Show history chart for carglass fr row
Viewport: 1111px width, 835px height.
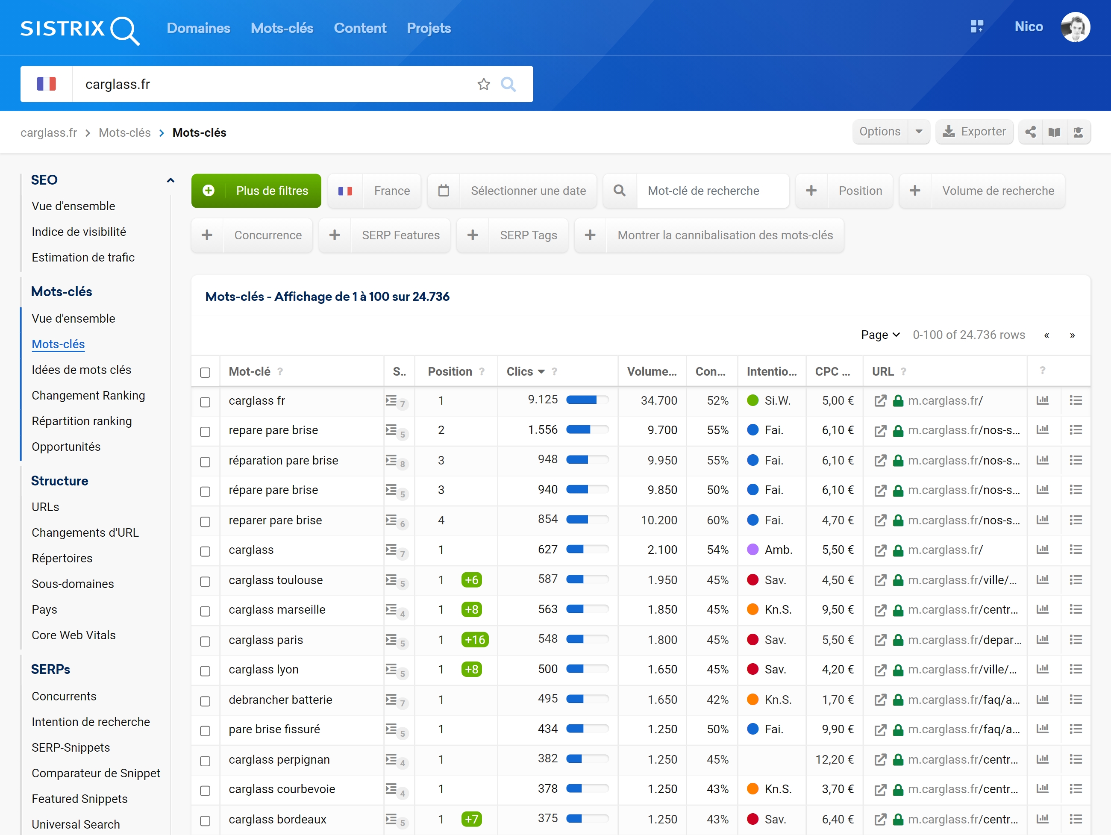tap(1043, 400)
